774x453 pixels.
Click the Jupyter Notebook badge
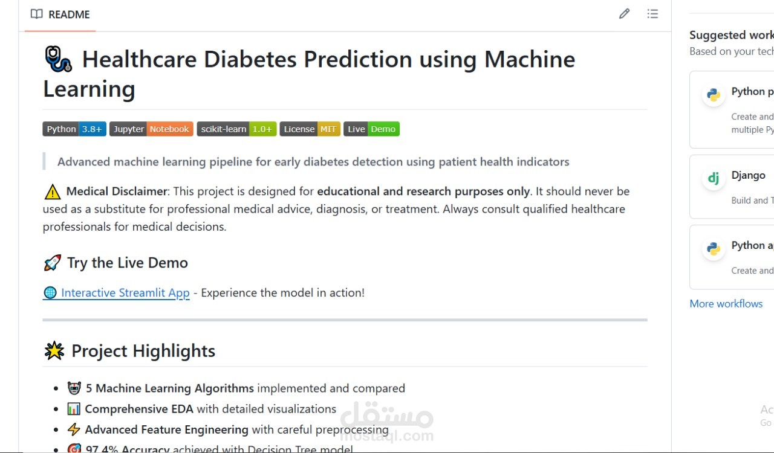(x=151, y=129)
